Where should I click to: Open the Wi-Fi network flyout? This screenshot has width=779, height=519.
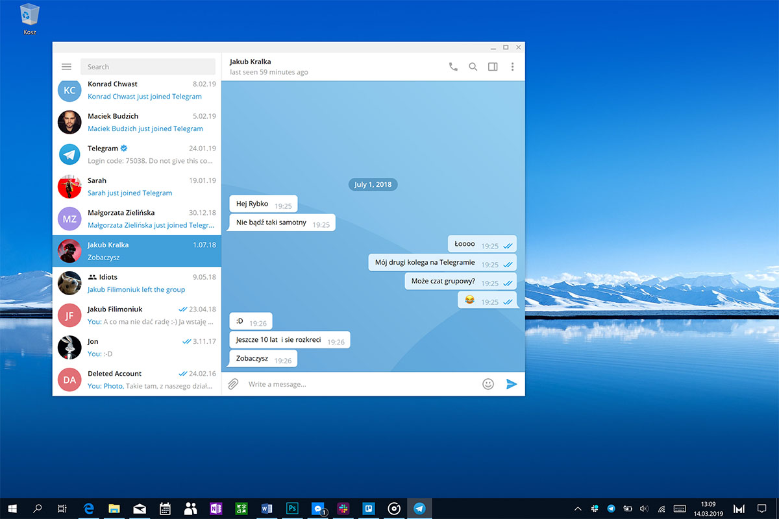[x=661, y=509]
